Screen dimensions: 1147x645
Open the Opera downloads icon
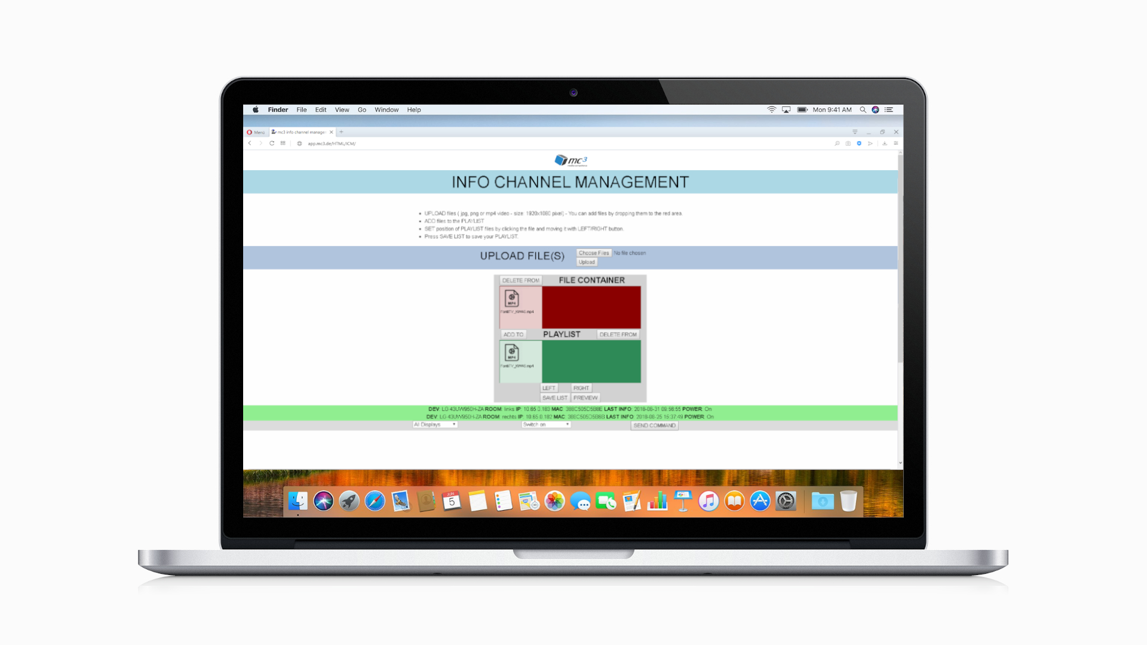(885, 143)
